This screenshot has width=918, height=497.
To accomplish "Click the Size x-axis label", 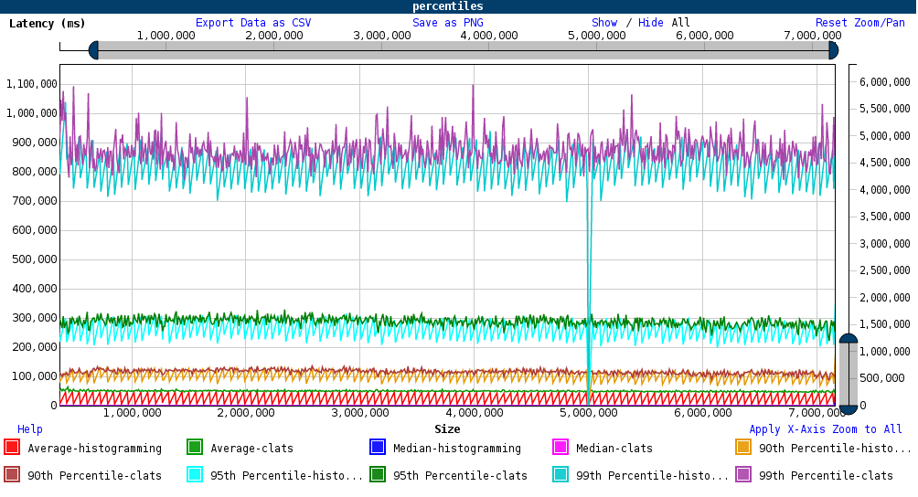I will (x=447, y=429).
